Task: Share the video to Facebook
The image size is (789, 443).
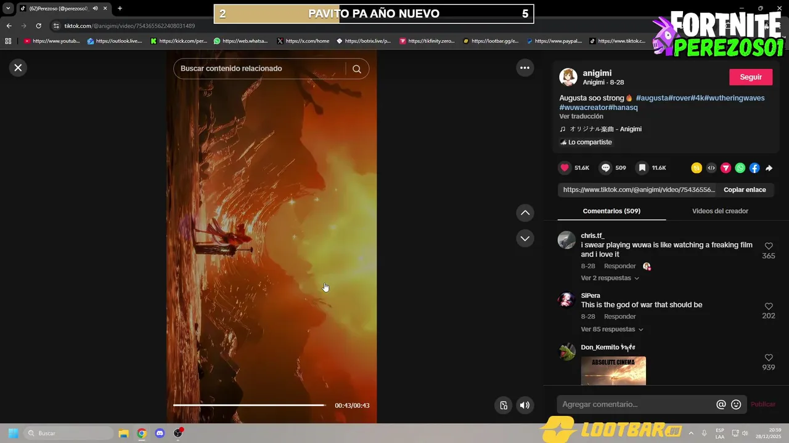Action: (754, 168)
